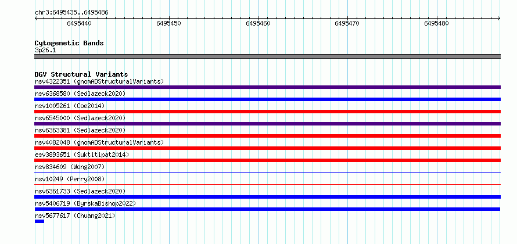Open the nsv6545000 (Sedlazeck2020) label
The width and height of the screenshot is (517, 244).
(x=80, y=118)
